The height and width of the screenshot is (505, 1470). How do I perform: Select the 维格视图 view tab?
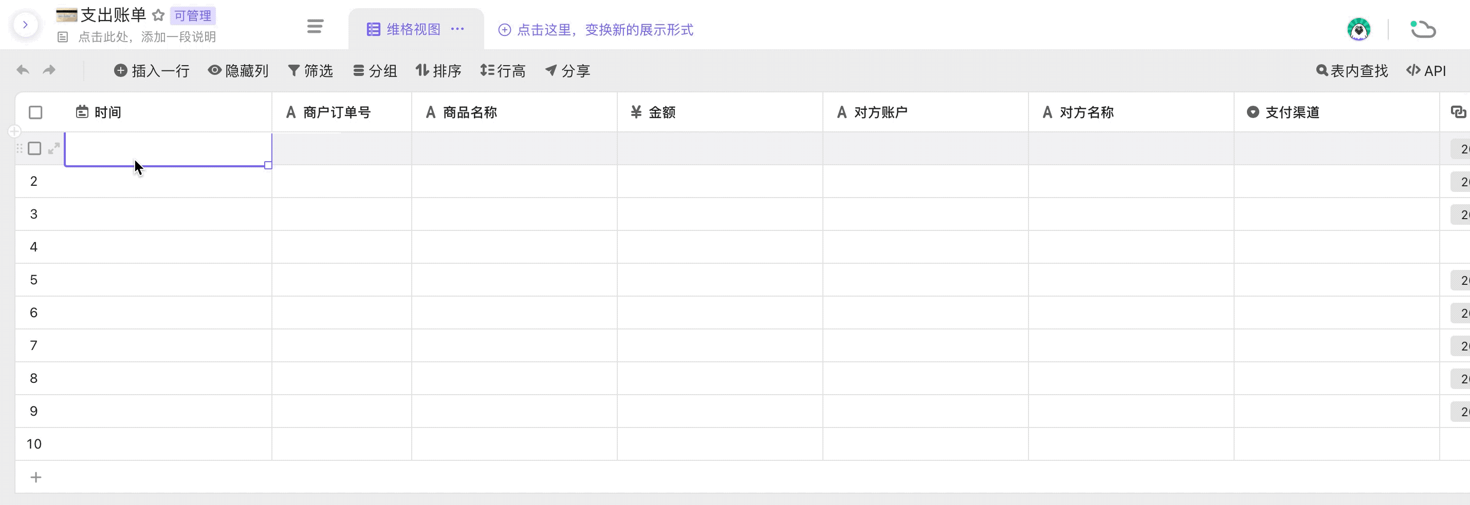[x=404, y=30]
